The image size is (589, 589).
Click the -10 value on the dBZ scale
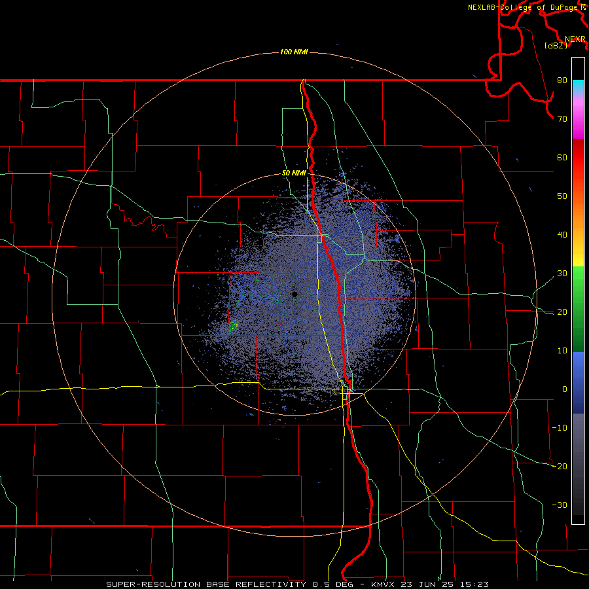click(560, 428)
